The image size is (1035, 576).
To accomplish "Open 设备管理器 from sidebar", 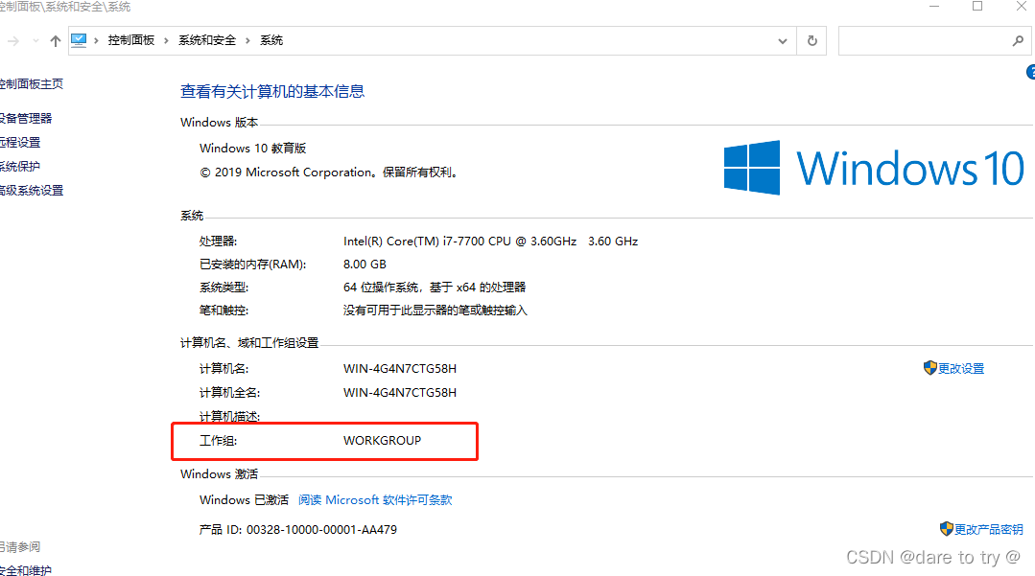I will point(26,118).
